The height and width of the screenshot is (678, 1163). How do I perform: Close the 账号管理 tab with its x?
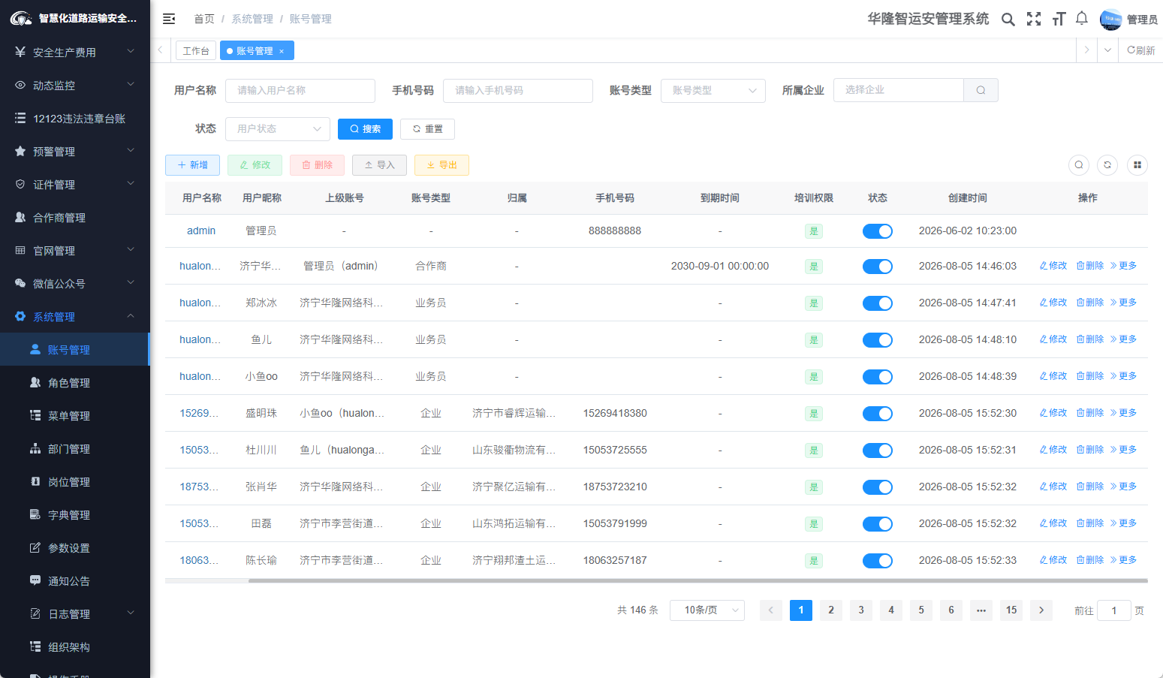[x=282, y=51]
